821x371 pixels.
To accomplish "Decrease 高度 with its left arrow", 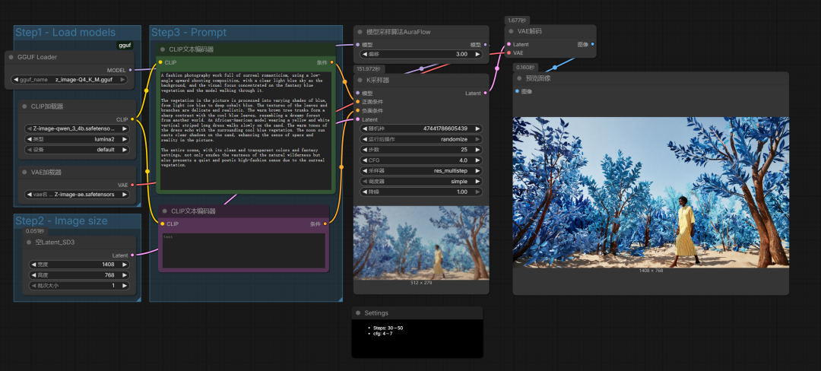I will [33, 275].
